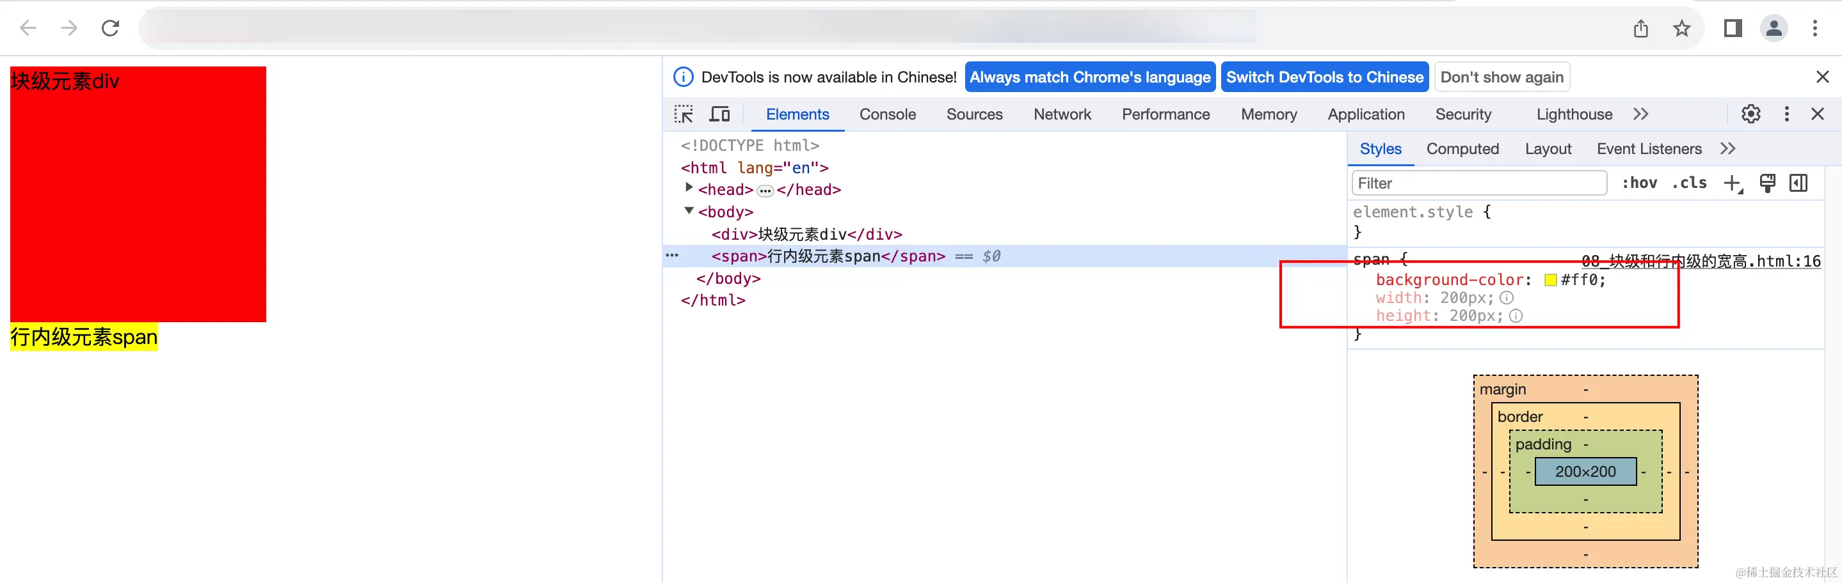Collapse the body element node

(x=689, y=211)
